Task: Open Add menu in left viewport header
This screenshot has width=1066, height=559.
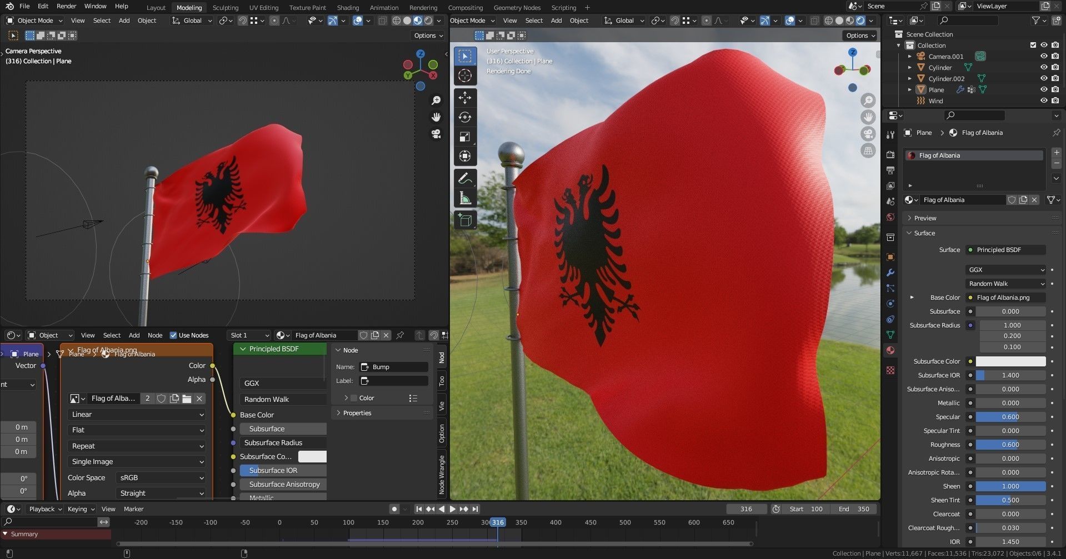Action: [124, 21]
